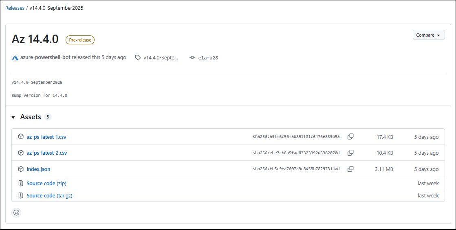Screen dimensions: 456x230
Task: Click the v14.4.0-September2025 breadcrumb text
Action: click(56, 8)
